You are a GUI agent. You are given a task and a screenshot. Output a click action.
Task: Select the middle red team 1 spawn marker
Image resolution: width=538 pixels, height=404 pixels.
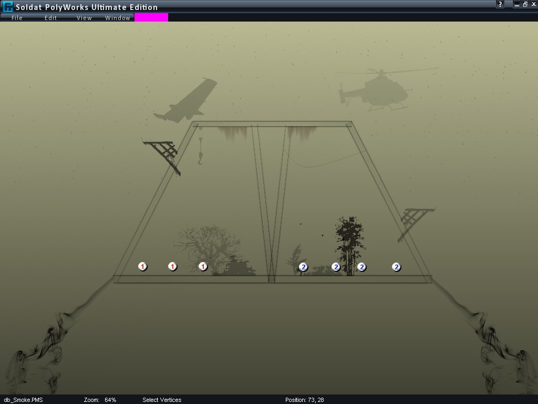[x=172, y=267]
